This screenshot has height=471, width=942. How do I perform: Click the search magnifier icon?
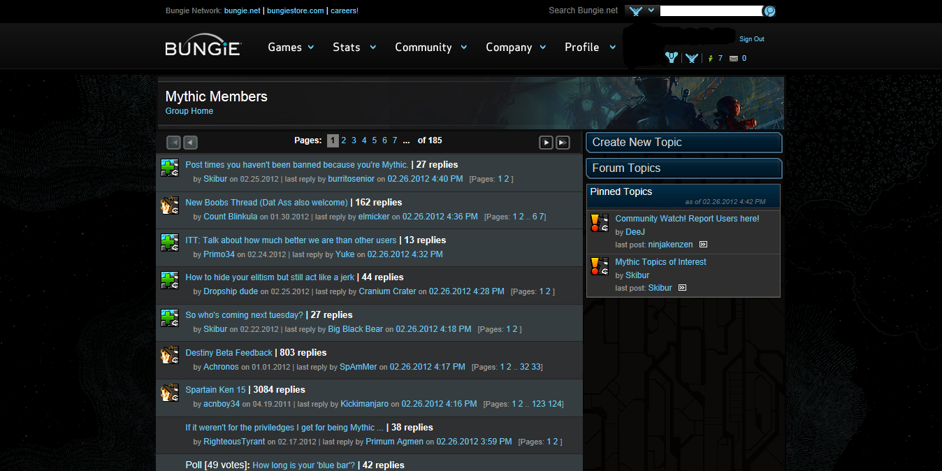pyautogui.click(x=769, y=11)
